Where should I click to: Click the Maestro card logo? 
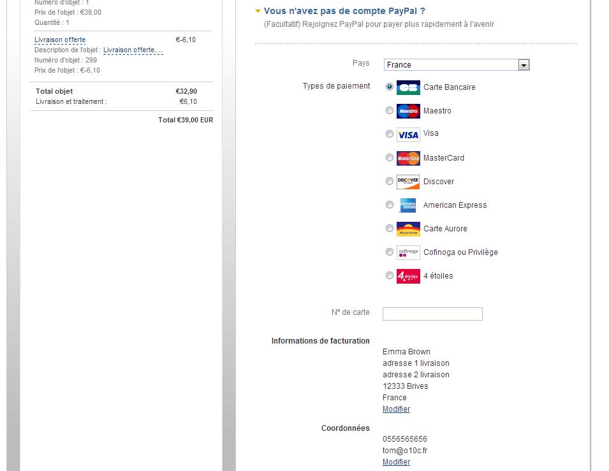pyautogui.click(x=408, y=111)
